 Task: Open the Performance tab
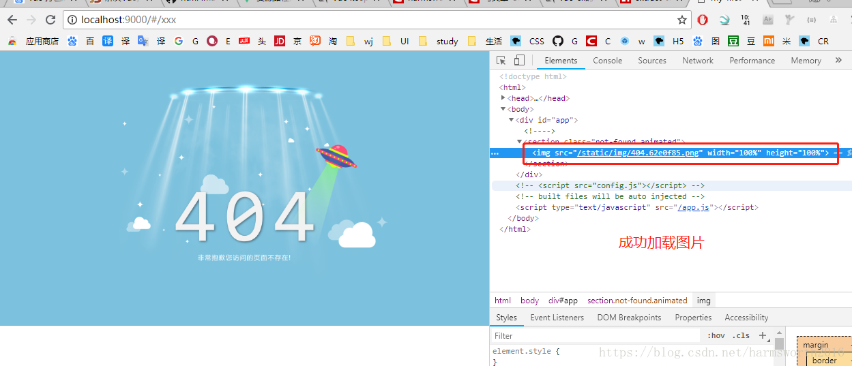[752, 60]
